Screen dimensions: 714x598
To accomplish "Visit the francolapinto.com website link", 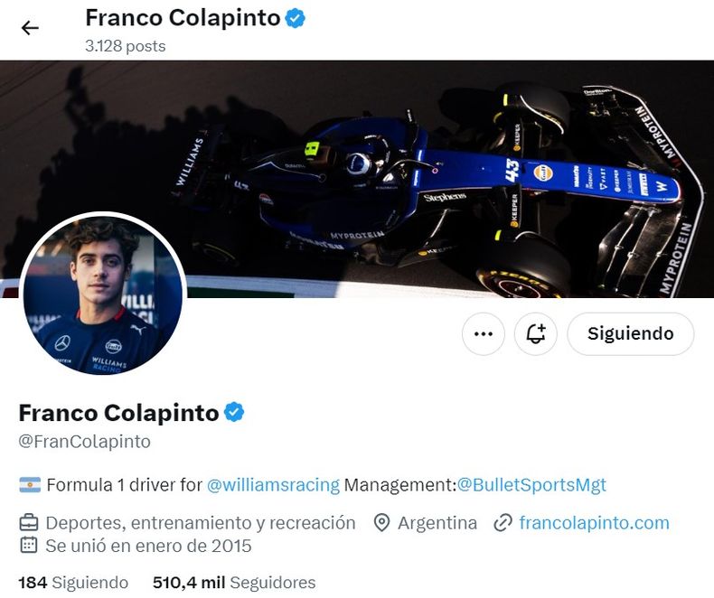I will coord(594,523).
